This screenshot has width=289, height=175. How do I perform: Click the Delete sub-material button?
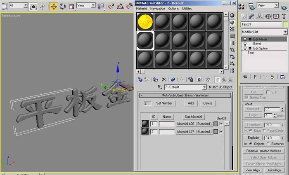point(208,103)
